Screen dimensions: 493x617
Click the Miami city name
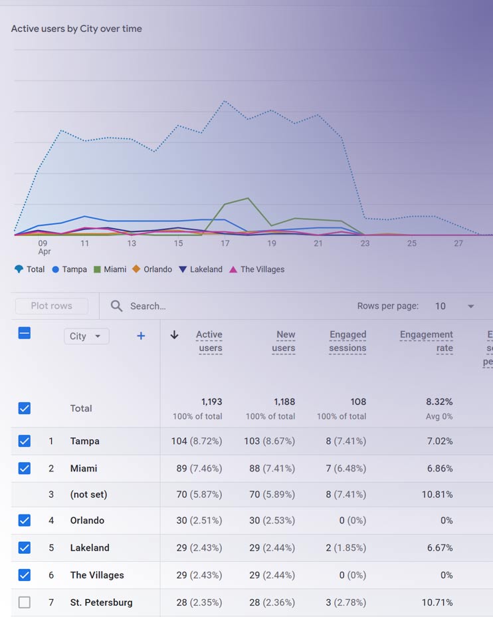click(x=83, y=468)
